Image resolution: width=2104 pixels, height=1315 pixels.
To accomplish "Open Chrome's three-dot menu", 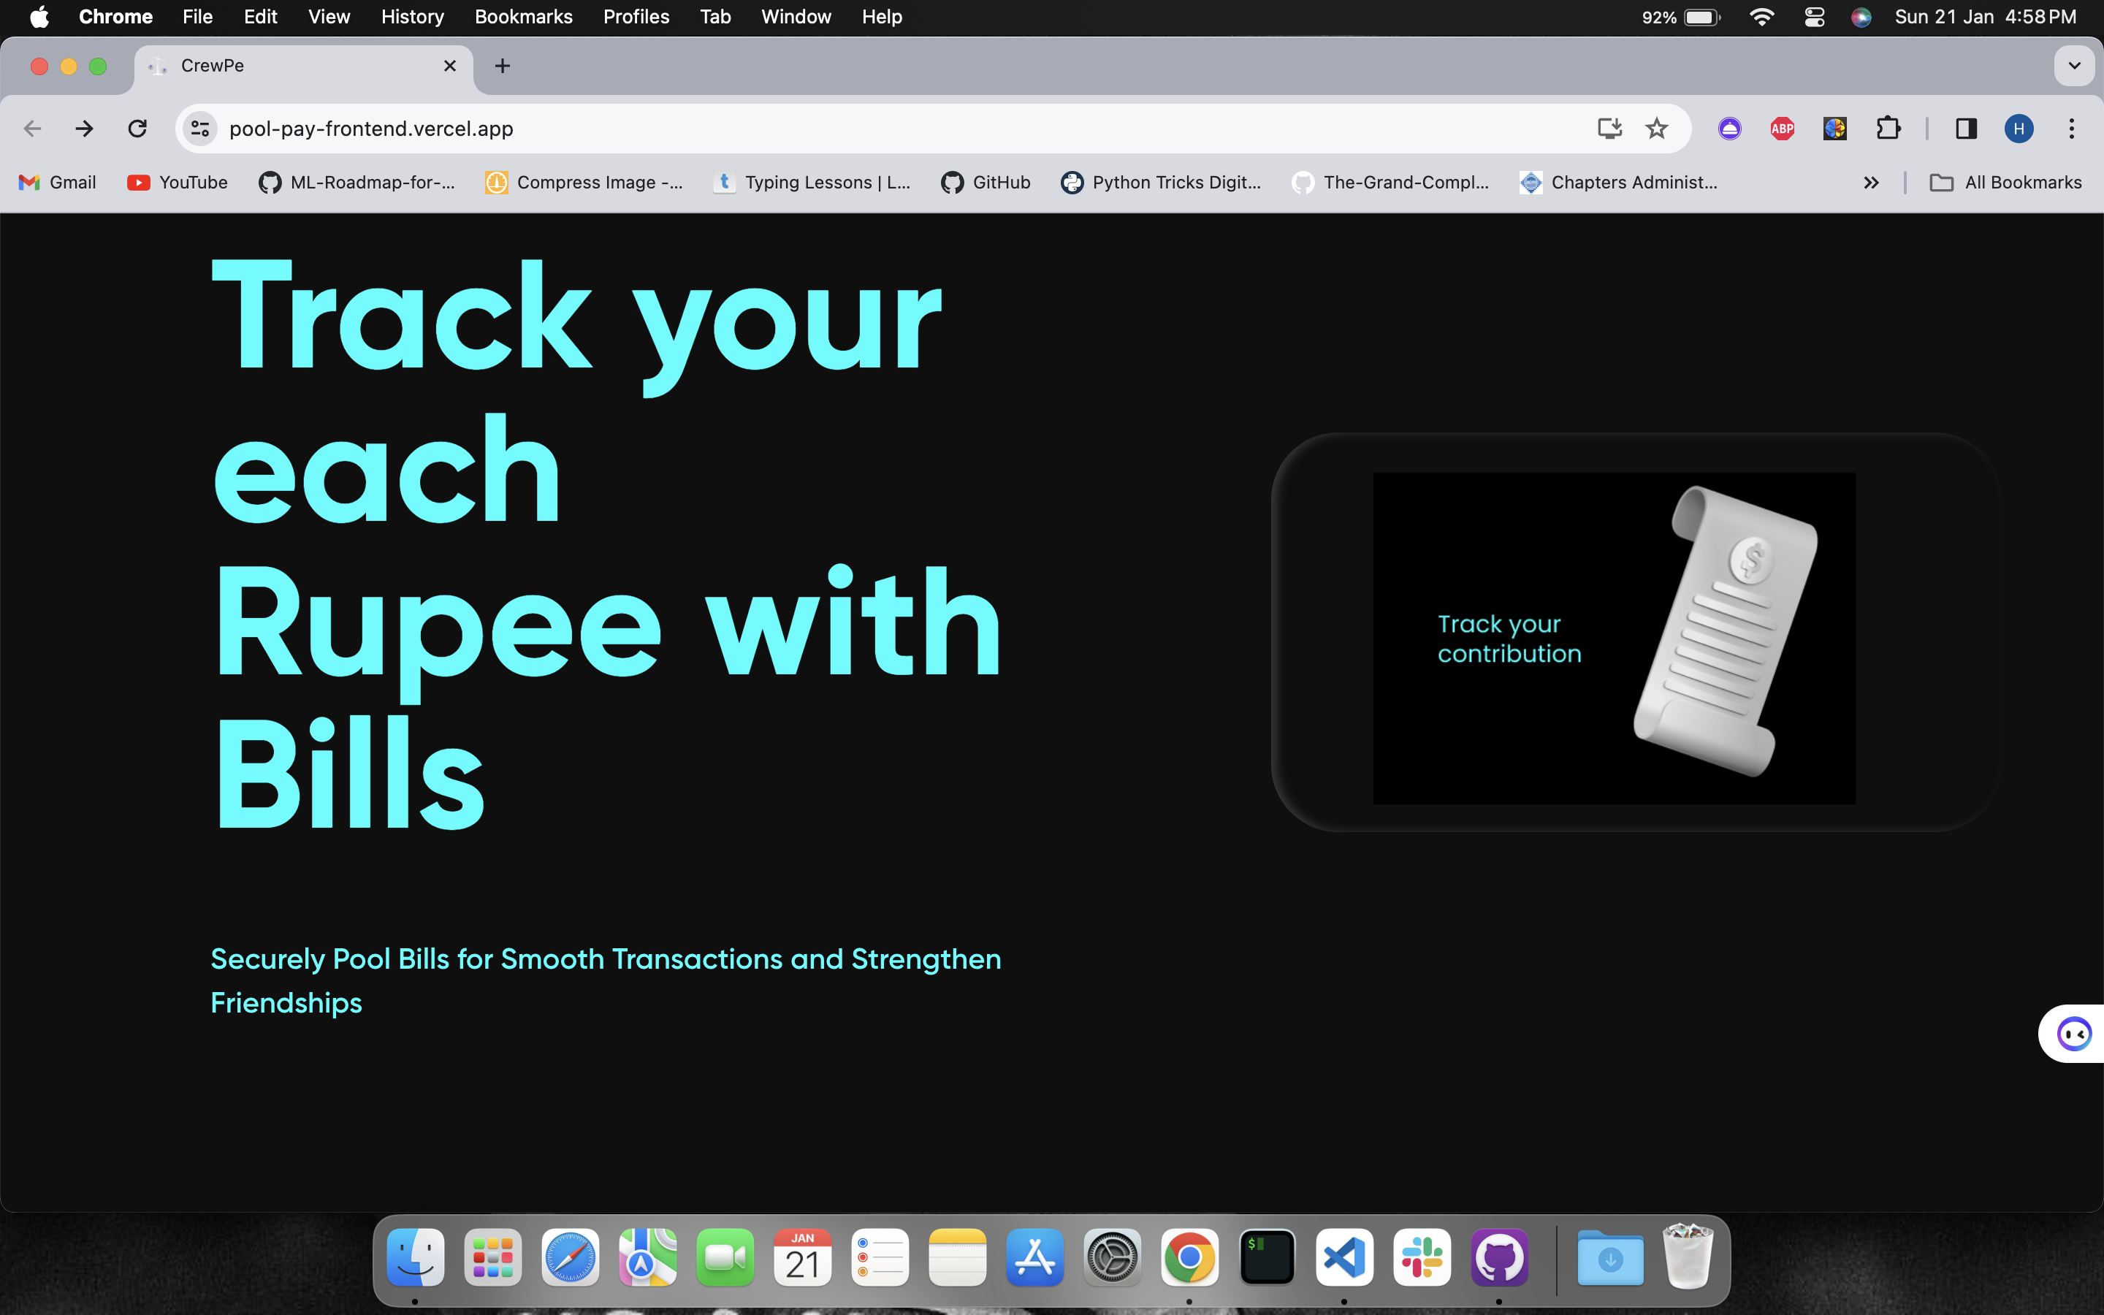I will point(2071,129).
